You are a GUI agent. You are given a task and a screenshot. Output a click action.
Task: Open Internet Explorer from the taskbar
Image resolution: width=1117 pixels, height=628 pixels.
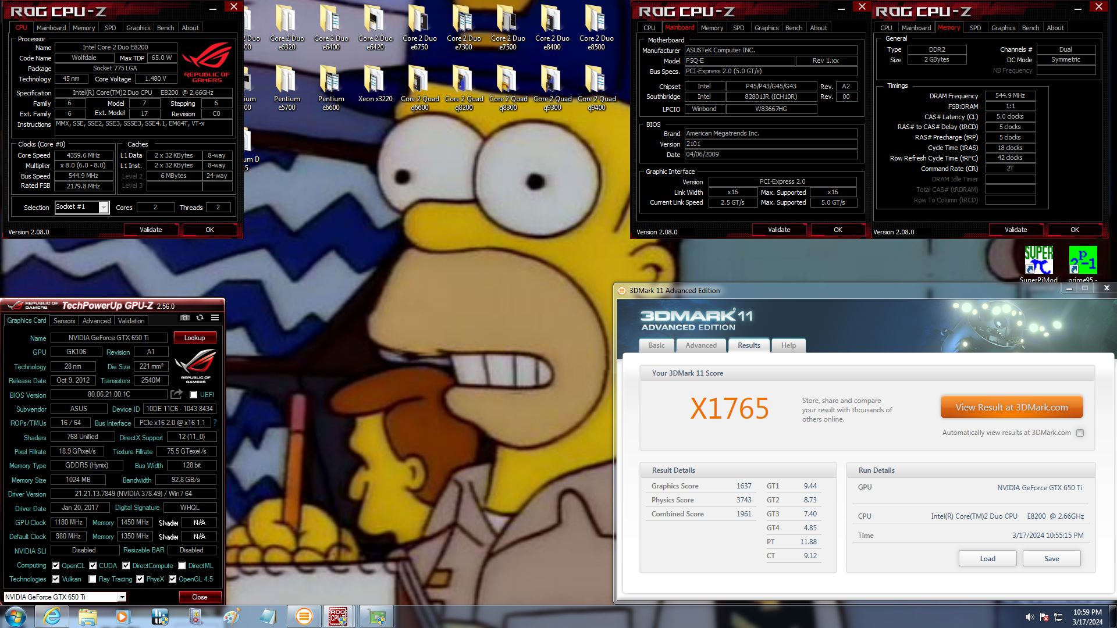pyautogui.click(x=52, y=616)
